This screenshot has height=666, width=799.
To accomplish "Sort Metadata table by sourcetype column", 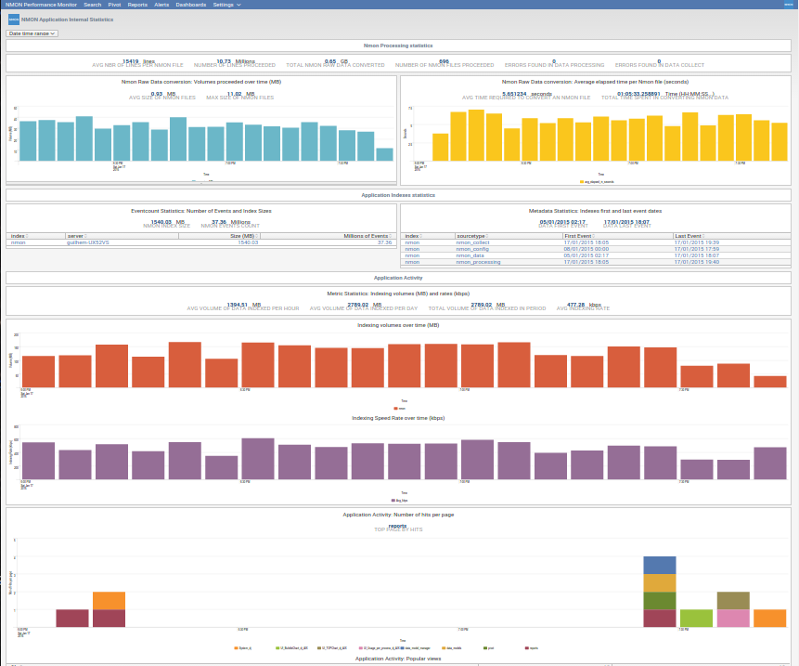I will pyautogui.click(x=472, y=236).
